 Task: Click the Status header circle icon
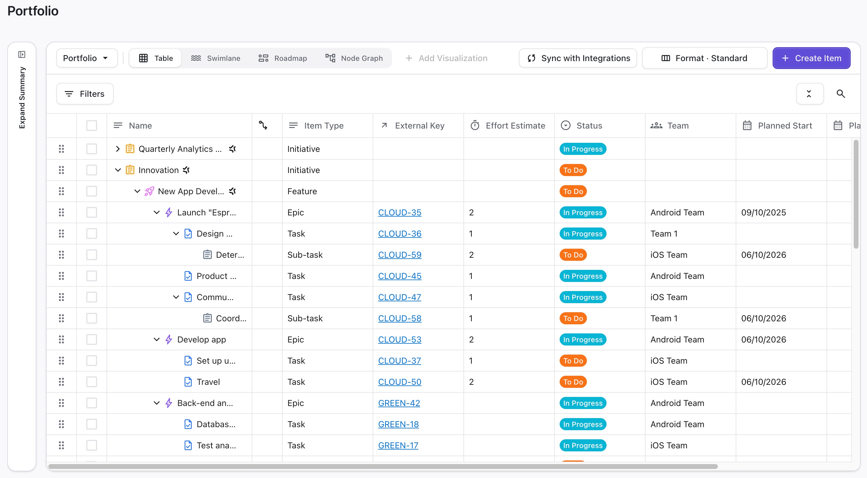(566, 125)
